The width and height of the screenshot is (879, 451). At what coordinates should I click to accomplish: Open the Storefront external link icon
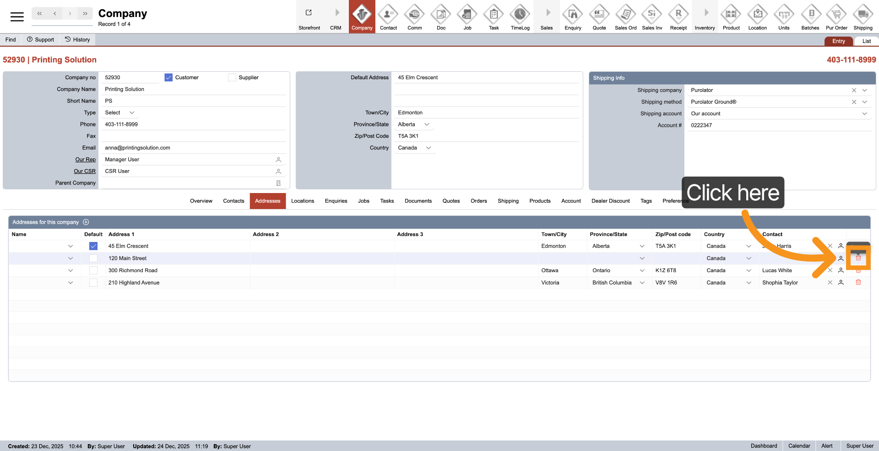click(x=309, y=14)
